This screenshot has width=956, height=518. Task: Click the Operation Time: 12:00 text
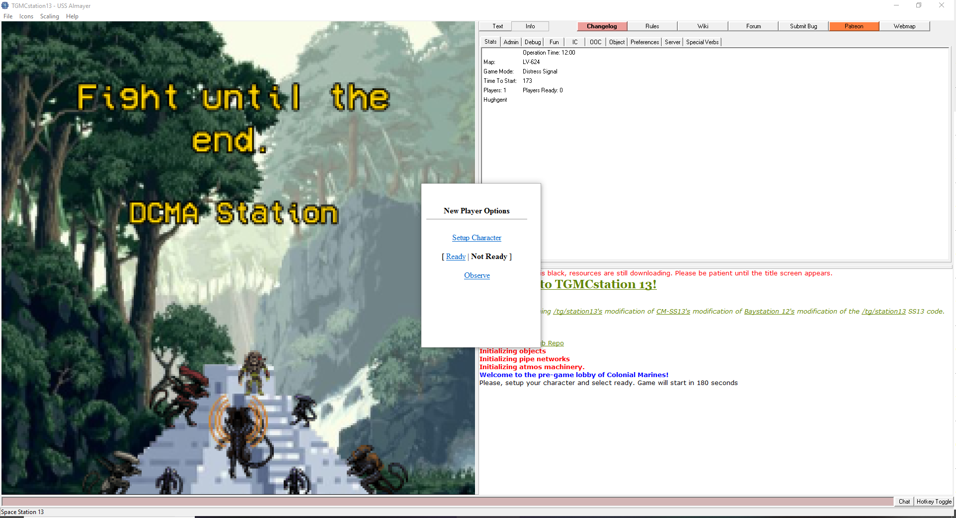[549, 53]
